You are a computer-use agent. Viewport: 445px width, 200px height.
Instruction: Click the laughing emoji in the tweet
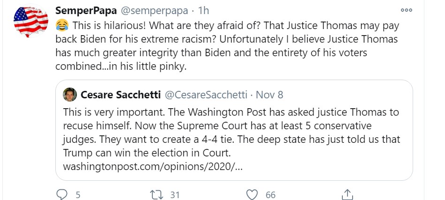(x=61, y=24)
